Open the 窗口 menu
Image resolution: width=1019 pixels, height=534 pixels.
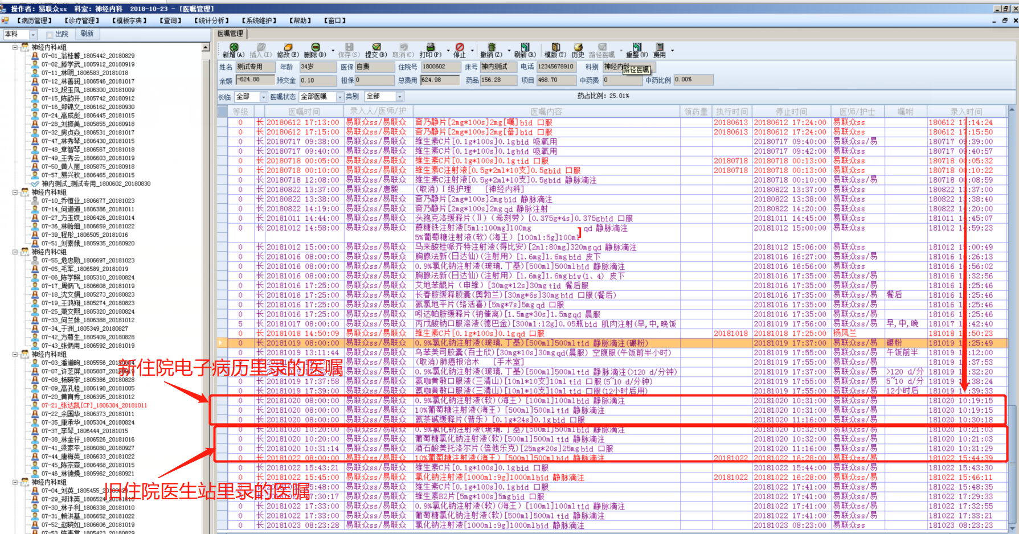coord(335,21)
